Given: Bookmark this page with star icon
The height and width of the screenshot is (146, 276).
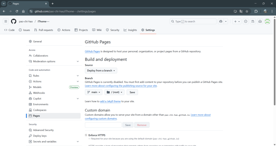Looking at the screenshot, I should (247, 11).
